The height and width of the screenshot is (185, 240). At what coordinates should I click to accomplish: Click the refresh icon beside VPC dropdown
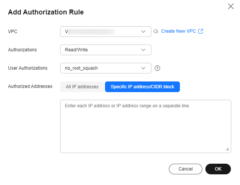(x=155, y=32)
